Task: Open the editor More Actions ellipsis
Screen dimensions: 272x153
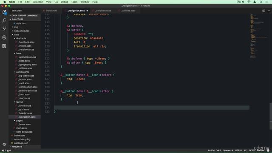Action: coord(269,11)
